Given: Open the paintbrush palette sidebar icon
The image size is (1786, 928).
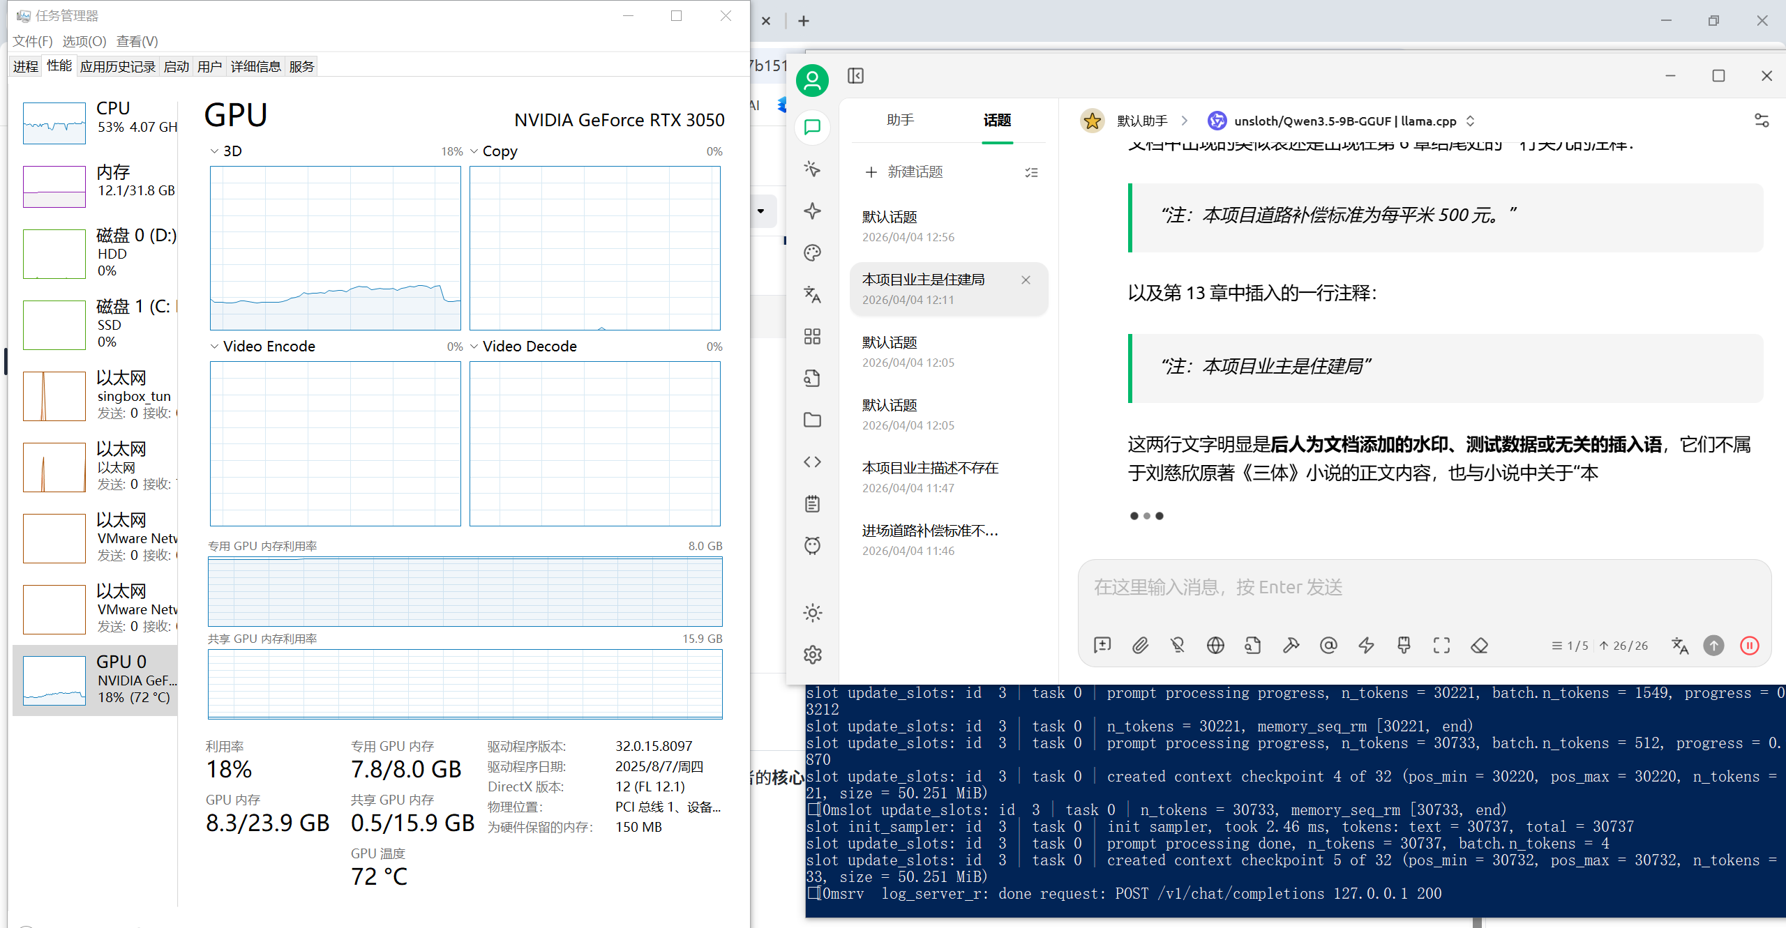Looking at the screenshot, I should pos(812,253).
